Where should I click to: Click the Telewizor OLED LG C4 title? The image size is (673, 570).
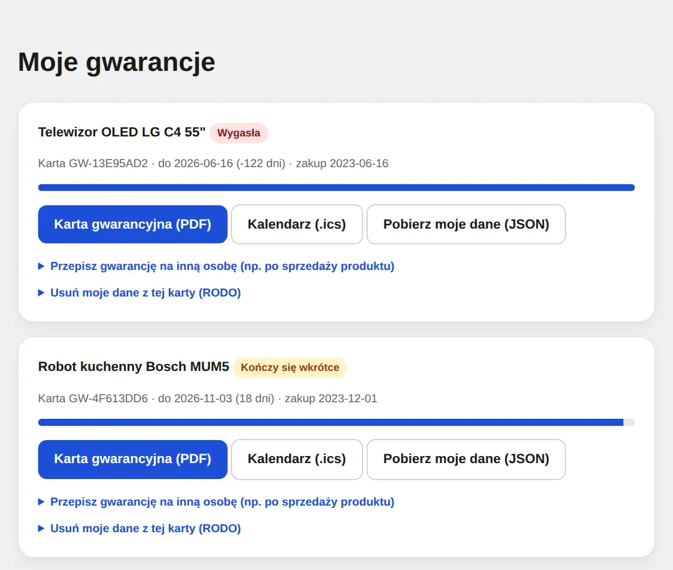(x=122, y=132)
